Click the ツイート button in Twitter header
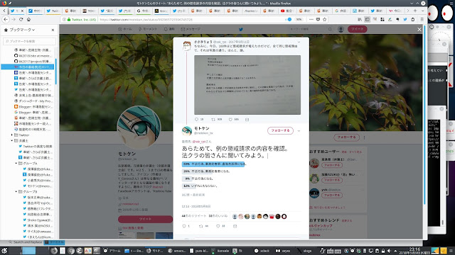Screen dimensions: 455x255 pos(357,29)
